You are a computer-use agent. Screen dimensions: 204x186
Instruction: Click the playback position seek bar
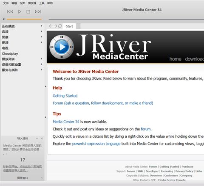pos(126,19)
